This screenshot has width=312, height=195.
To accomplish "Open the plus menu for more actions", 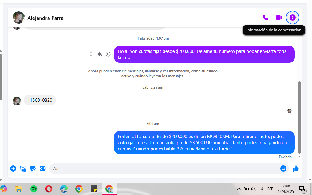I will coord(13,169).
